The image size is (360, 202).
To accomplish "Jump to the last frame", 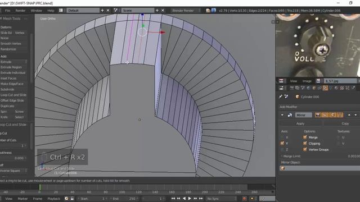I will pos(201,199).
